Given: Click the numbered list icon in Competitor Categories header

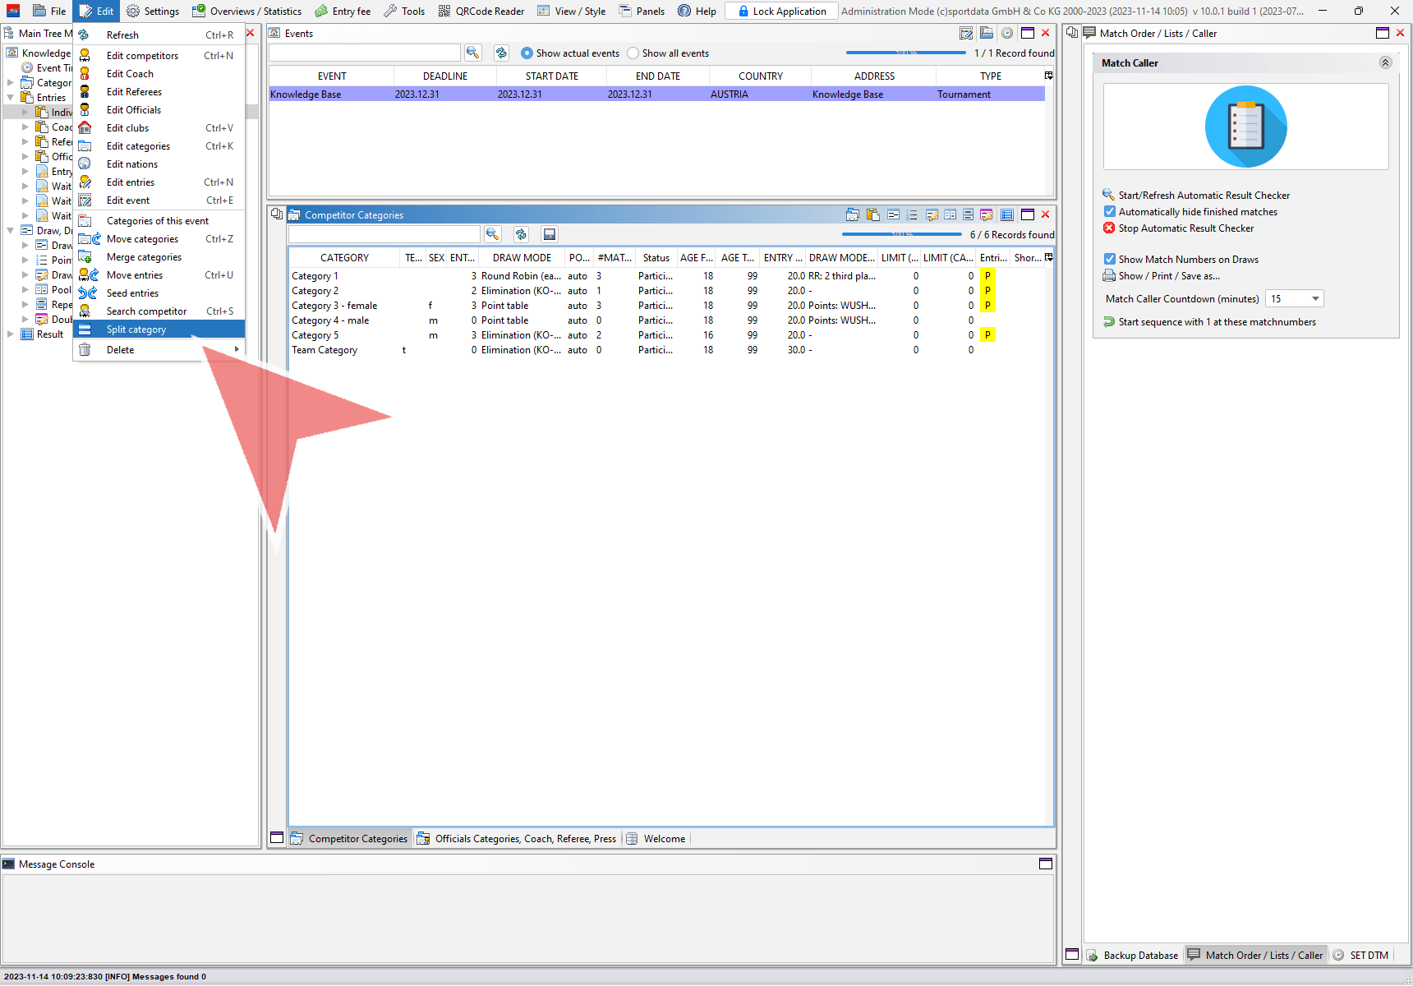Looking at the screenshot, I should pyautogui.click(x=912, y=215).
